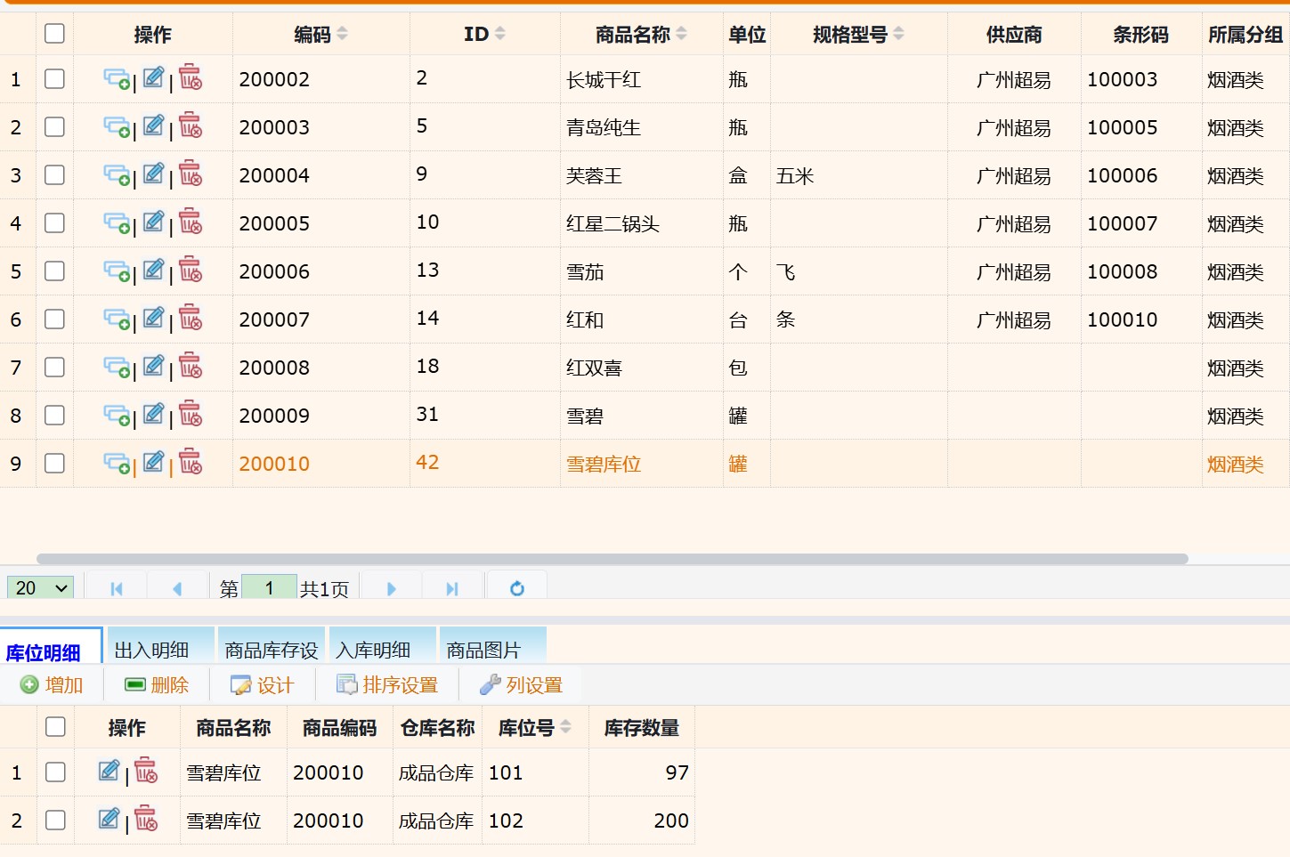Click the delete icon for 青岛纯生 row

click(x=191, y=125)
